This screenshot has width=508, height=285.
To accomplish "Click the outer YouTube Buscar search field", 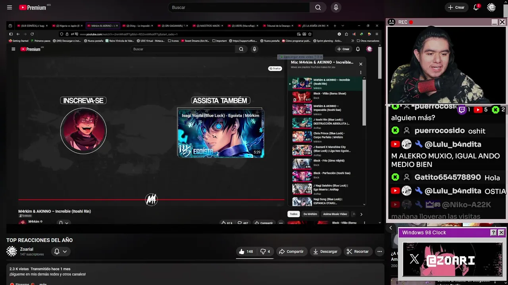I will [239, 8].
